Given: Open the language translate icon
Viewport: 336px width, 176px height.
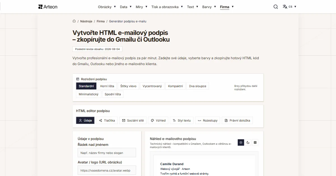Looking at the screenshot, I should coord(285,7).
